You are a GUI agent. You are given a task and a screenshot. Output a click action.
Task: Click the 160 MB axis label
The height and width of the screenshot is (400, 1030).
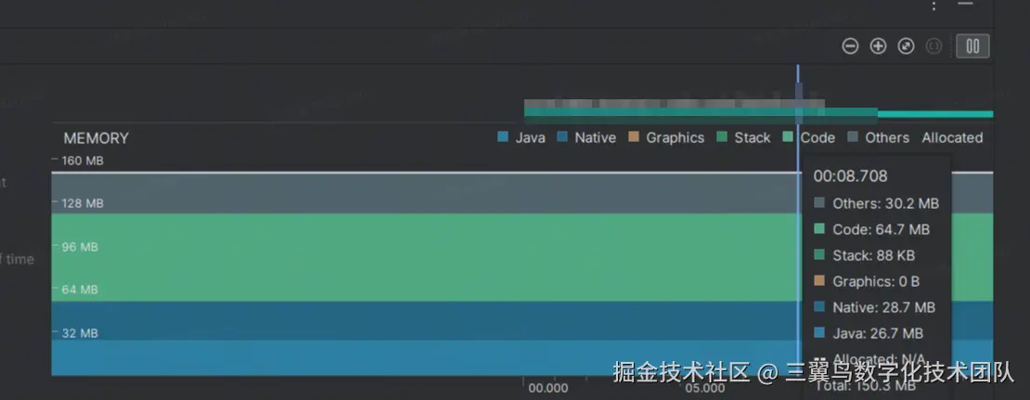(82, 161)
